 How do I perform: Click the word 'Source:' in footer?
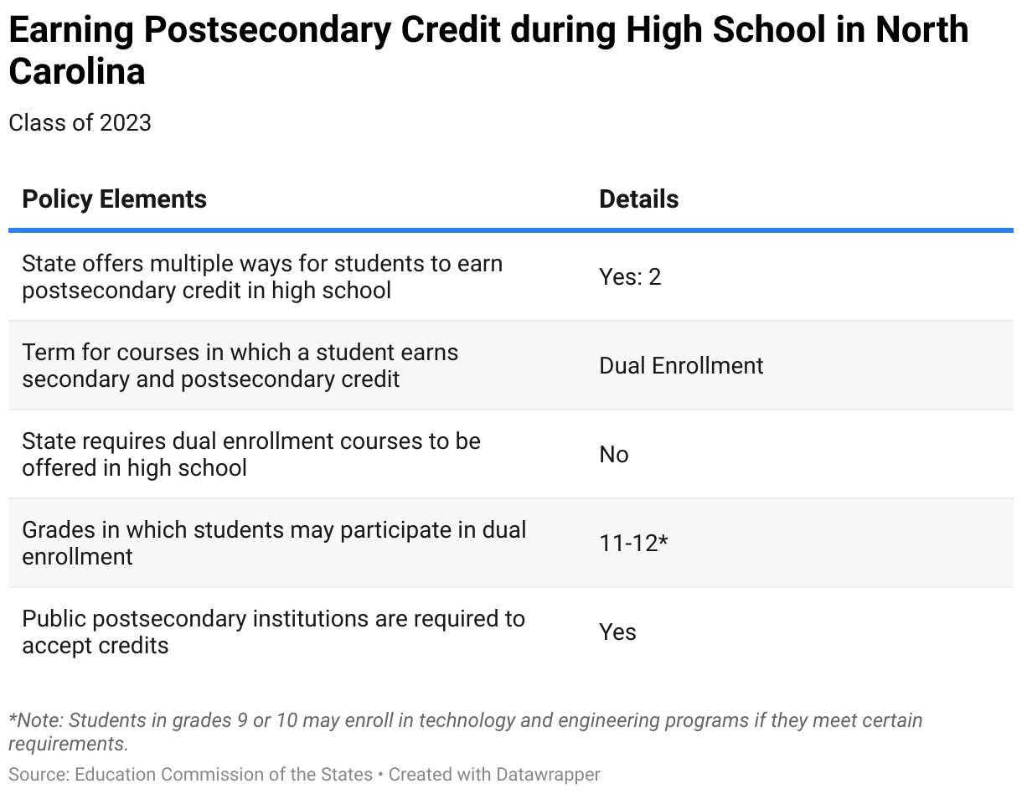tap(39, 775)
